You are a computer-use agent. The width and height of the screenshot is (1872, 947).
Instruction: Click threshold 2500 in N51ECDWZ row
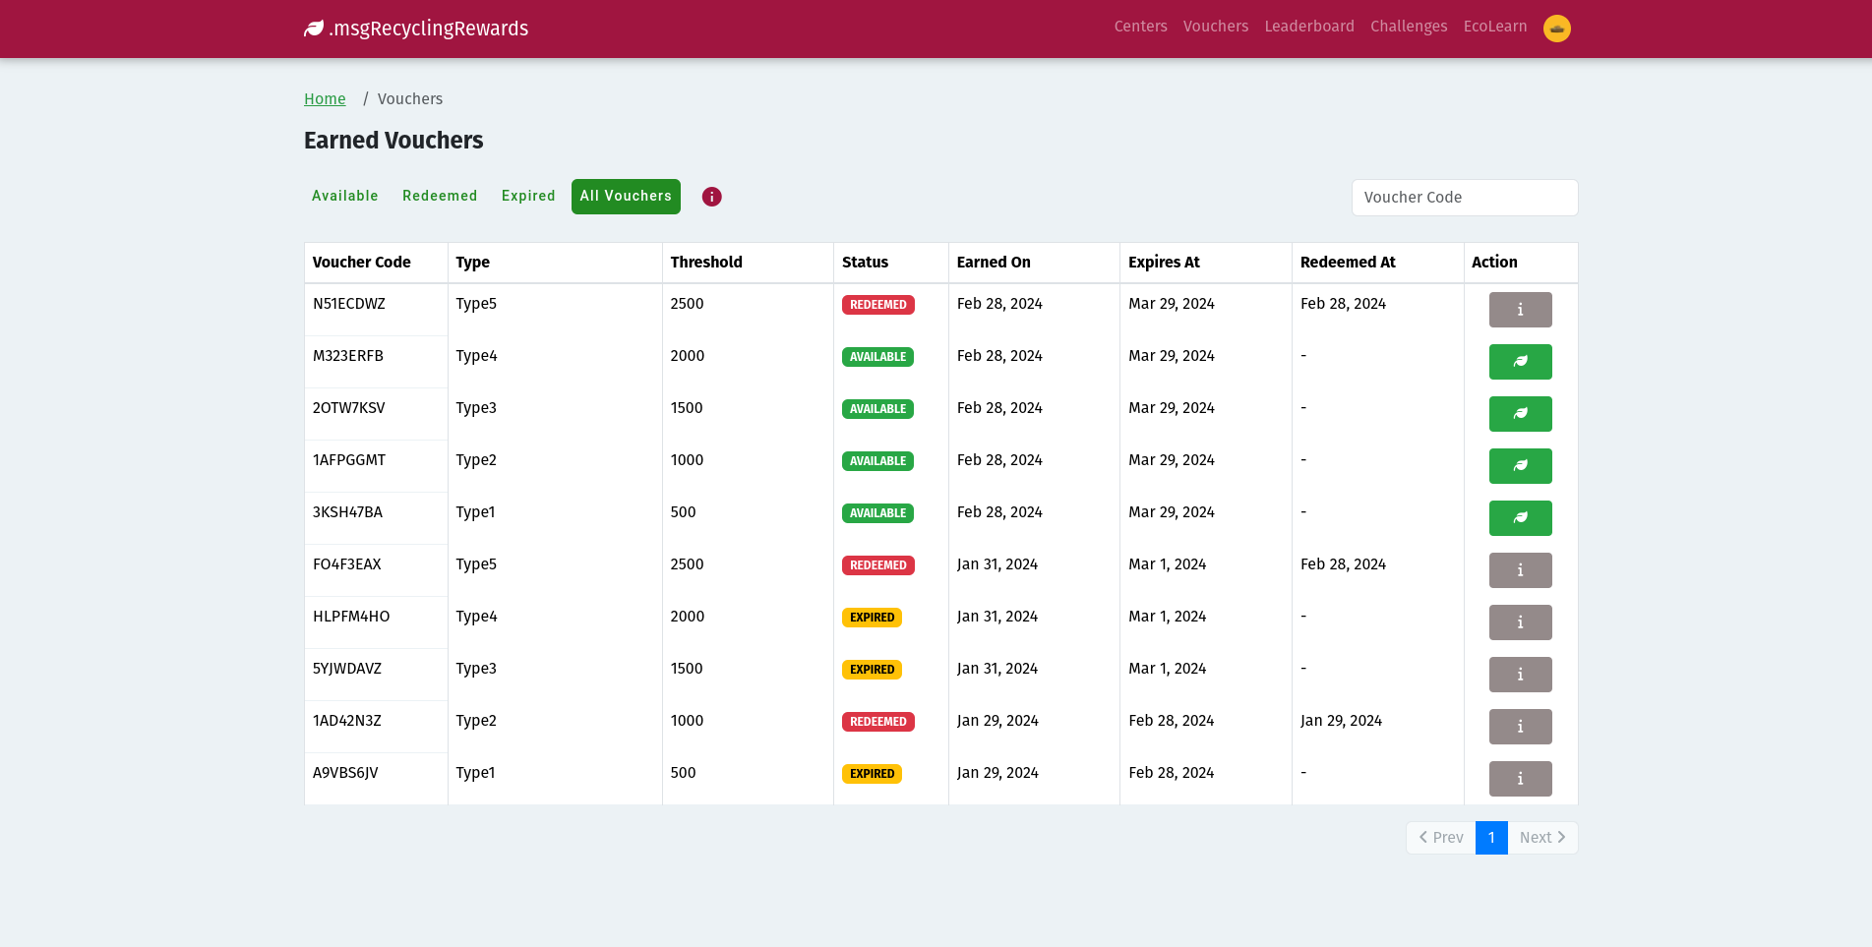[x=687, y=304]
